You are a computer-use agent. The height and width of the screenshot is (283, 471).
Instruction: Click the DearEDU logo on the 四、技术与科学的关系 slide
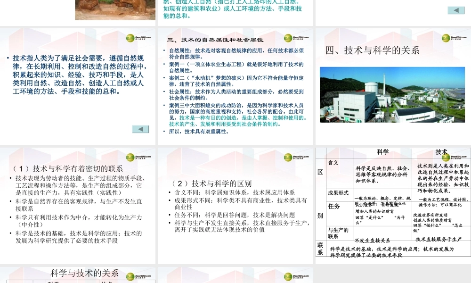tap(454, 38)
